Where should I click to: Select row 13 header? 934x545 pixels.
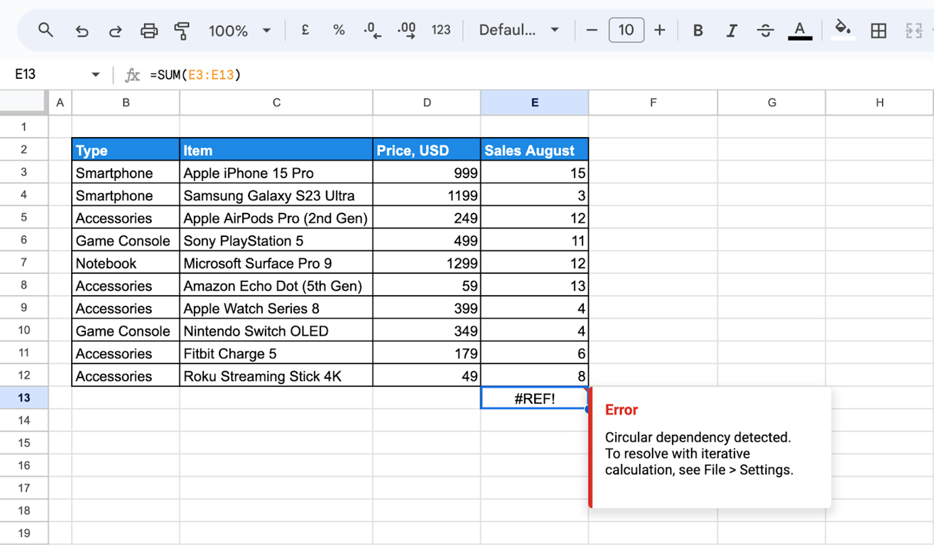pyautogui.click(x=24, y=397)
